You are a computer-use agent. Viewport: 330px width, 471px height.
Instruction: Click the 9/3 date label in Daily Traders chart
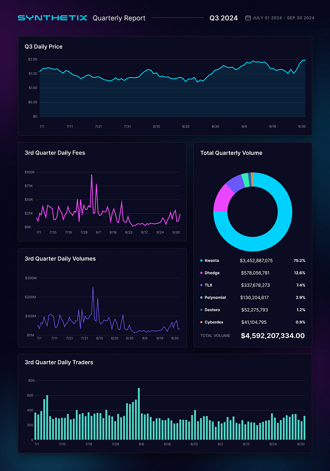pyautogui.click(x=220, y=444)
